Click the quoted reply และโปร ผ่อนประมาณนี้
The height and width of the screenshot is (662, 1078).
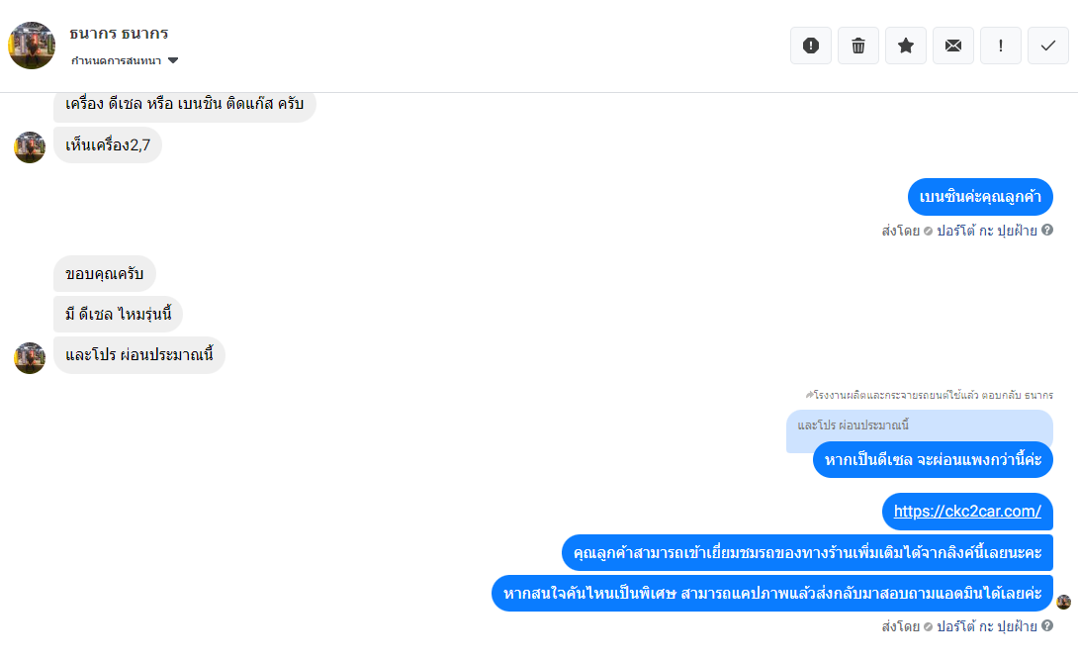(x=853, y=426)
